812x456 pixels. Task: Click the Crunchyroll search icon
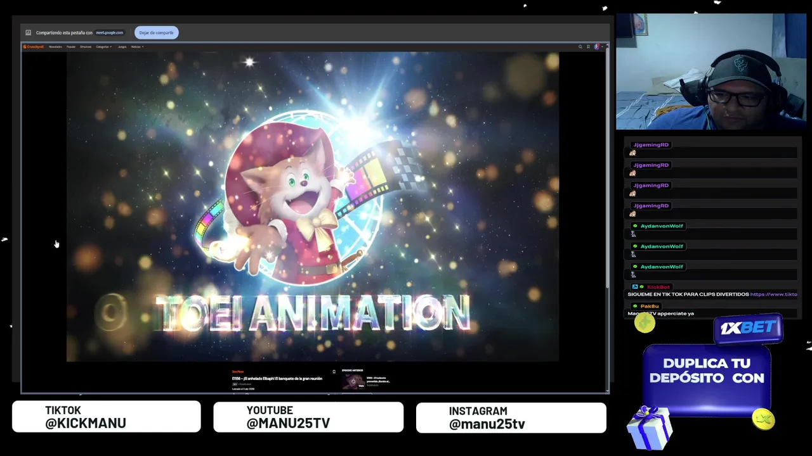[580, 47]
